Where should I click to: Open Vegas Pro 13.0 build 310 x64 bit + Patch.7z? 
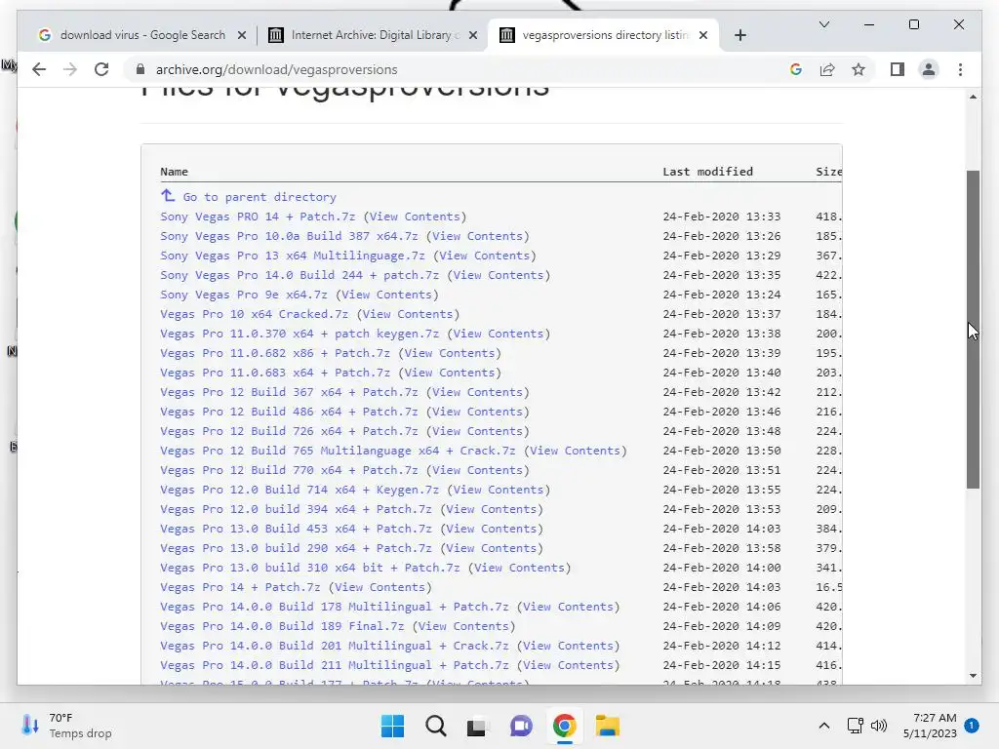pyautogui.click(x=309, y=569)
